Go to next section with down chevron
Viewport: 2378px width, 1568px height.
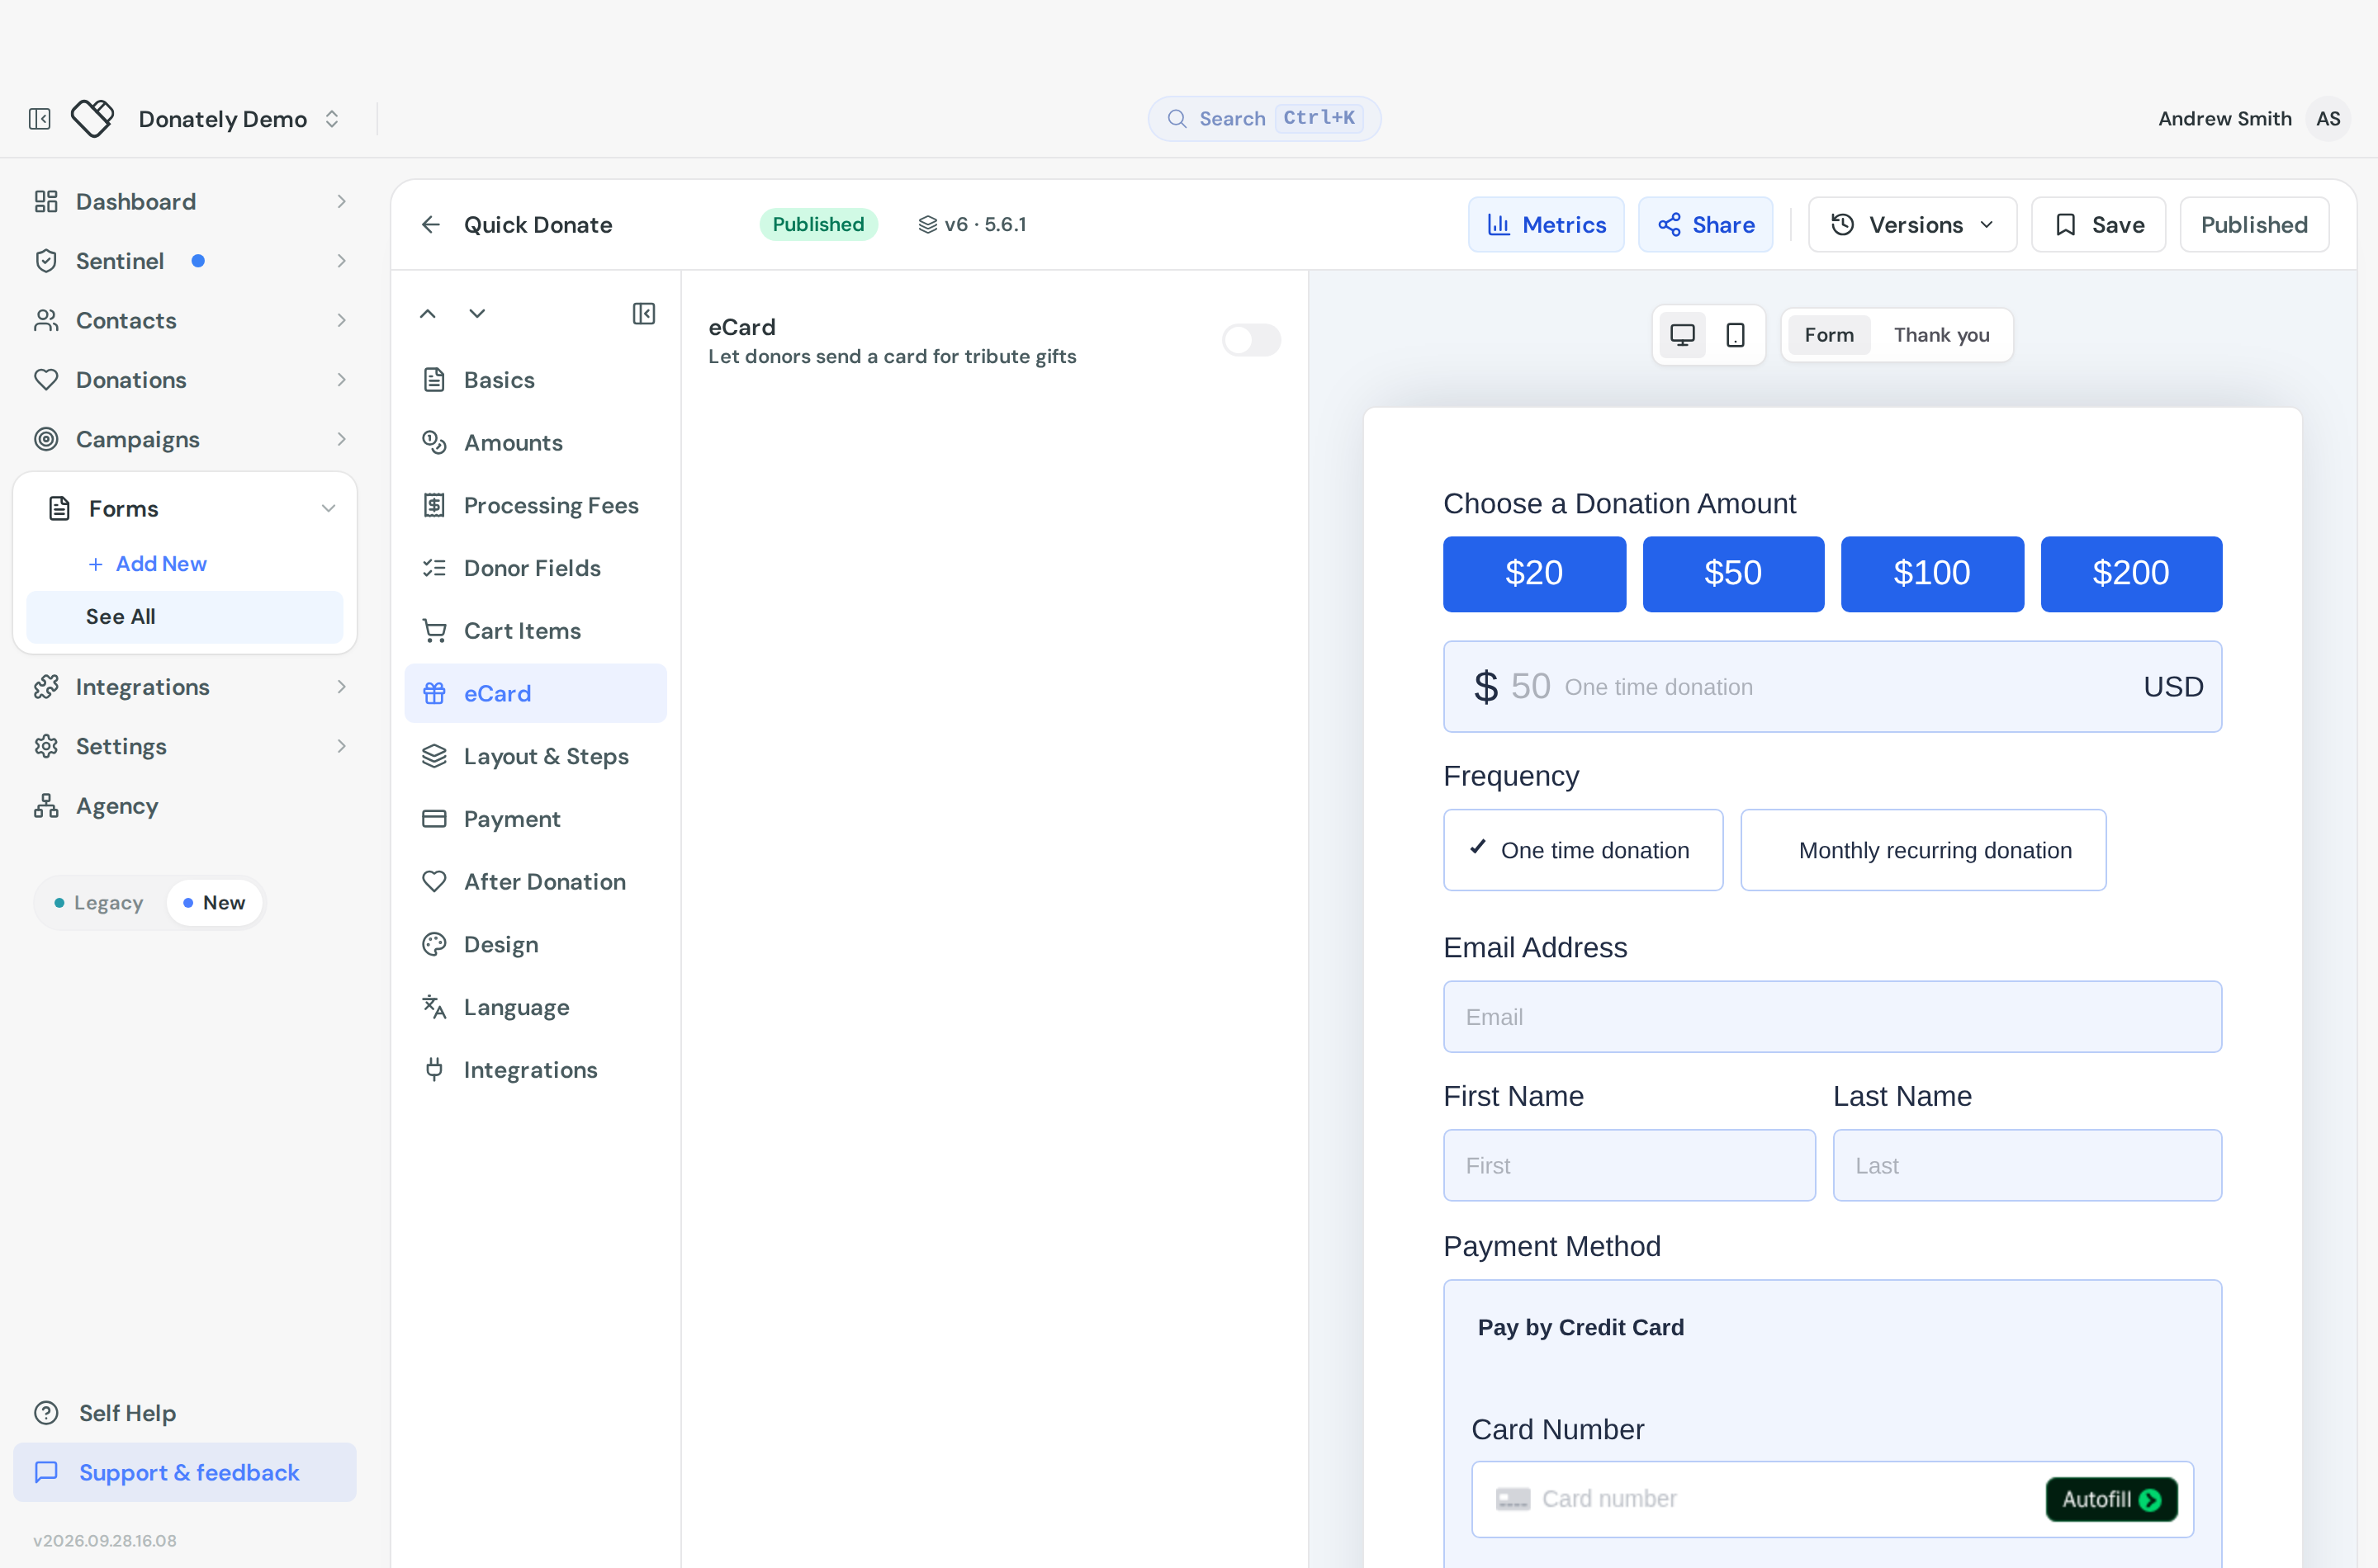(x=477, y=314)
